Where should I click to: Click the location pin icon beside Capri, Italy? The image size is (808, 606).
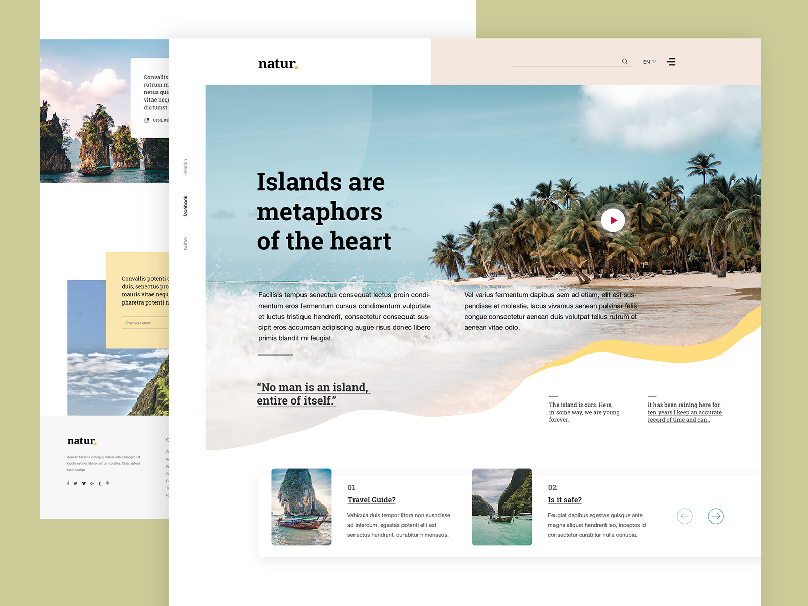pyautogui.click(x=147, y=120)
